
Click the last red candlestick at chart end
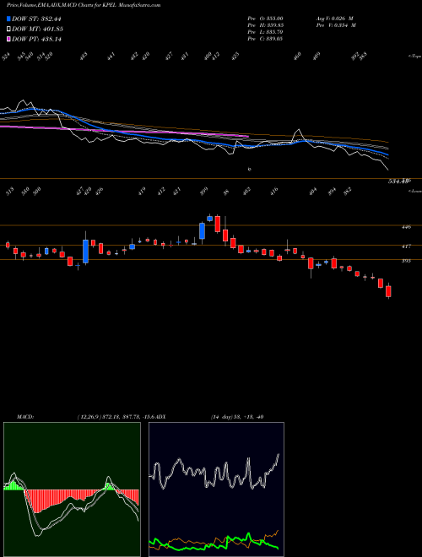click(388, 291)
